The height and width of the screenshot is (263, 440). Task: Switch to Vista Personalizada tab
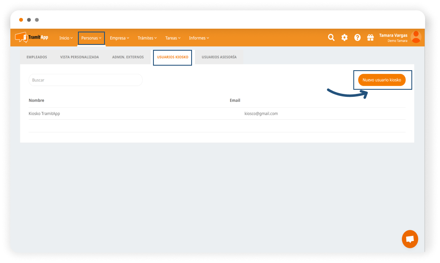(79, 57)
